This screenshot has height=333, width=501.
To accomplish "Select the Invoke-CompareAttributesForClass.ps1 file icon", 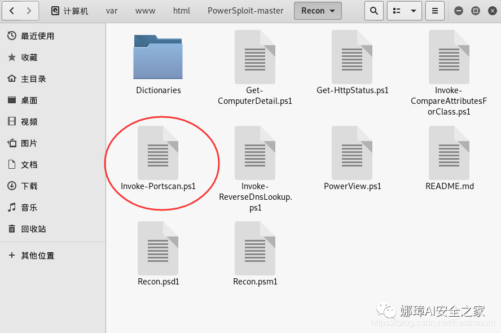I will 449,57.
